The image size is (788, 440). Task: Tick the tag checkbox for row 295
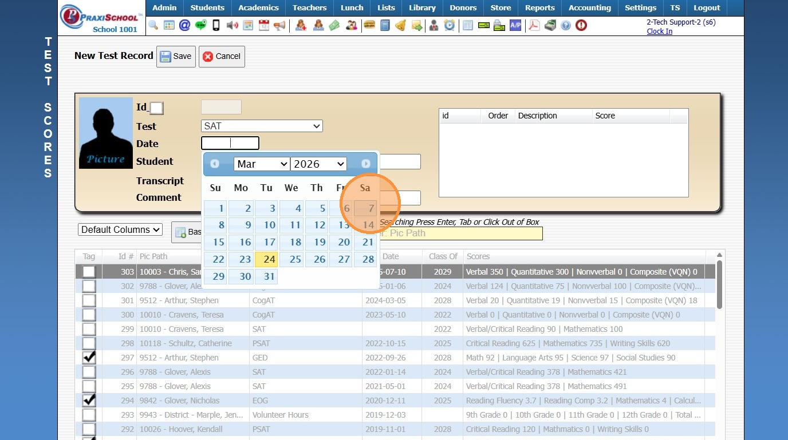(x=89, y=386)
